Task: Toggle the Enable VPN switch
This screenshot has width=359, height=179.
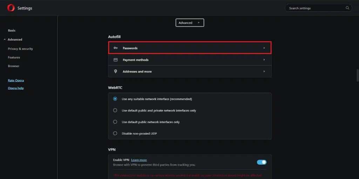Action: tap(262, 162)
